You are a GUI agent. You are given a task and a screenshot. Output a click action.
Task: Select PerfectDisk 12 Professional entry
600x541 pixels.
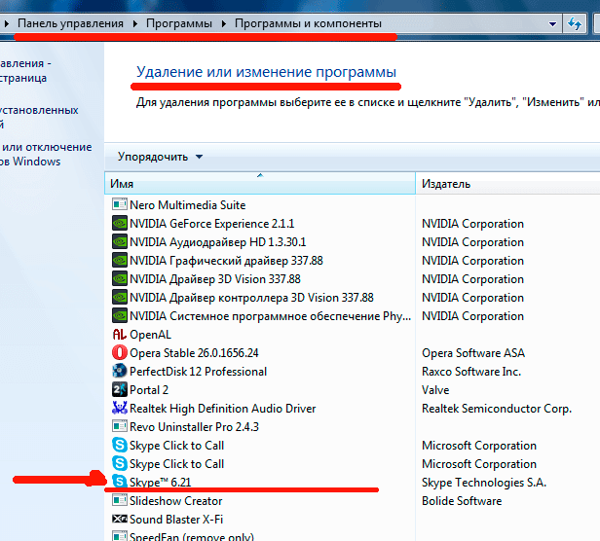click(199, 372)
